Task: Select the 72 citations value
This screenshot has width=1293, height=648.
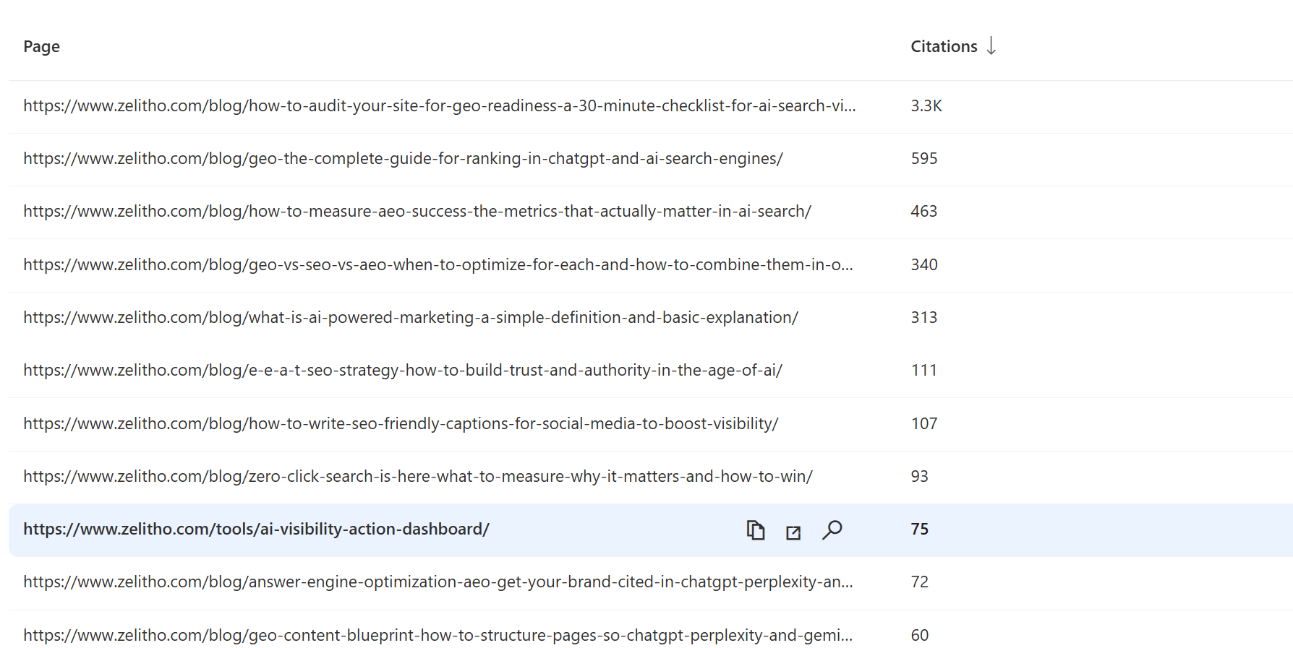Action: (920, 582)
